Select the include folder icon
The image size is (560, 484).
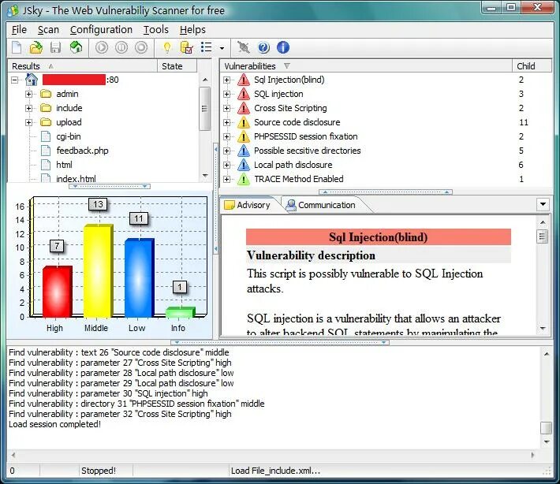click(46, 108)
